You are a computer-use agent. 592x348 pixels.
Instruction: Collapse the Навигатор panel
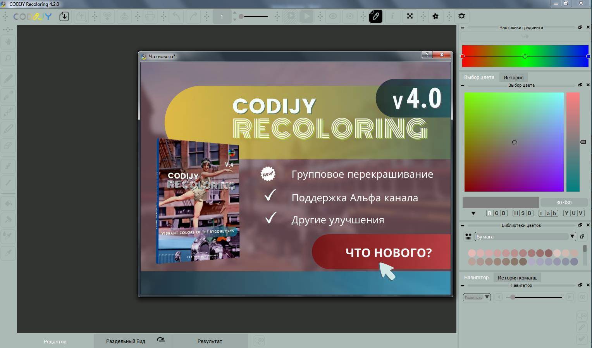pyautogui.click(x=463, y=285)
